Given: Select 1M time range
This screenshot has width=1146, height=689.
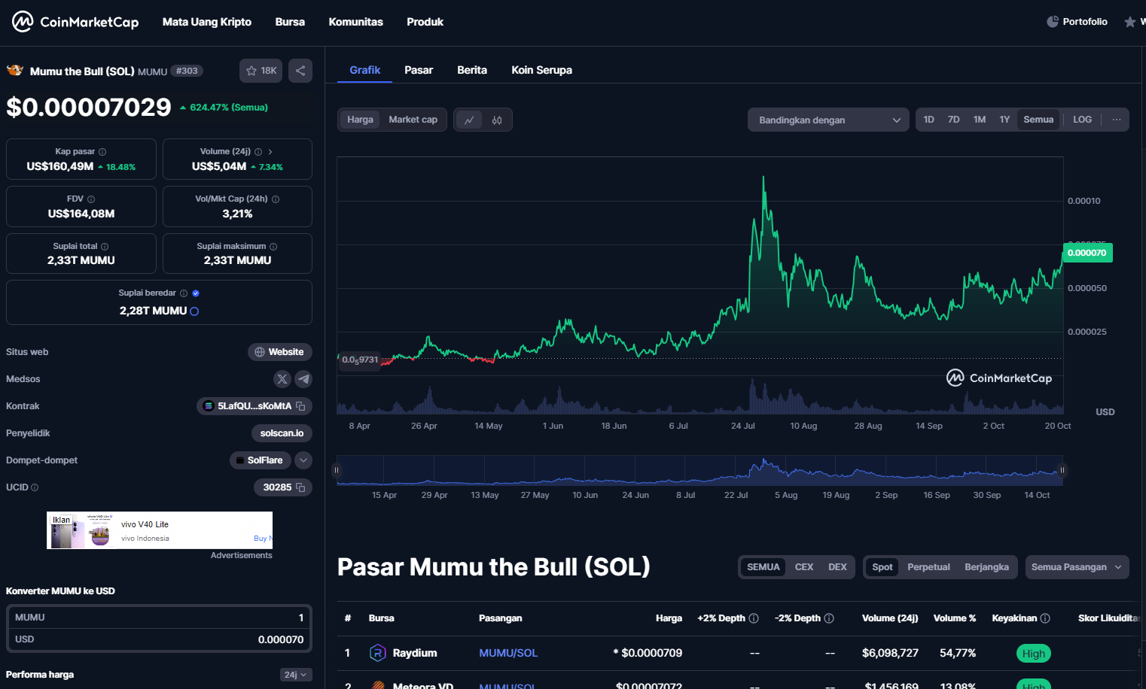Looking at the screenshot, I should pyautogui.click(x=979, y=120).
